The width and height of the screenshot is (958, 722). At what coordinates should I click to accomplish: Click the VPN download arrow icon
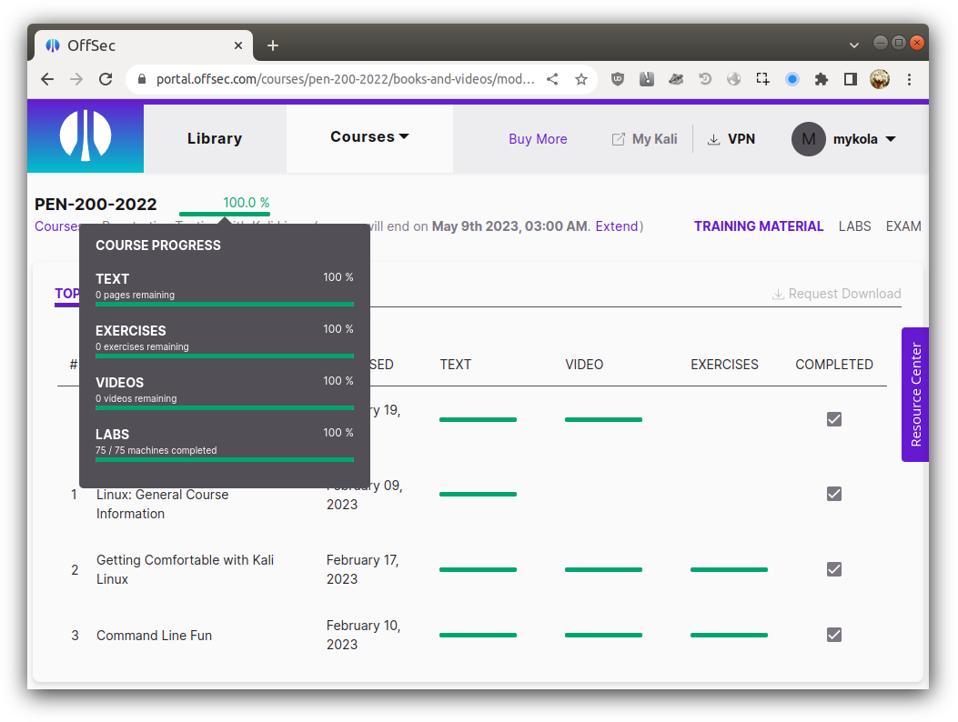pos(713,139)
